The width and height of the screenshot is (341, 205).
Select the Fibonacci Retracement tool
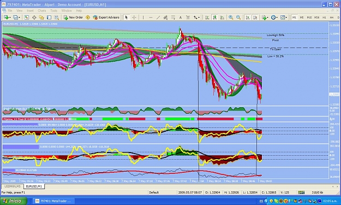click(x=173, y=17)
